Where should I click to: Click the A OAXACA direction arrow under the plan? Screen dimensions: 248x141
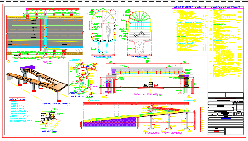point(14,62)
